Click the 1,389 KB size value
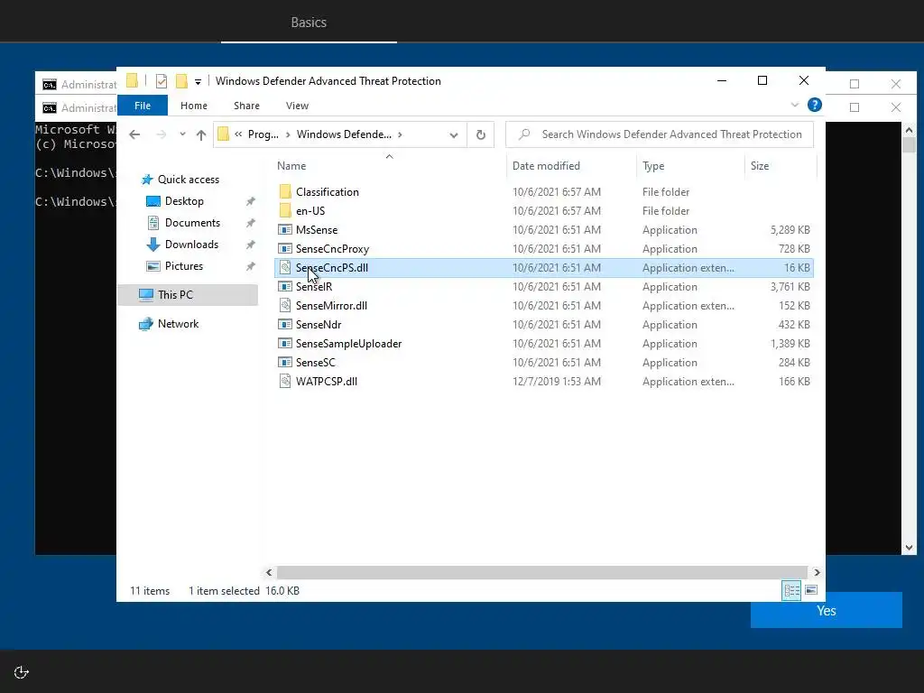This screenshot has height=693, width=924. click(x=790, y=344)
